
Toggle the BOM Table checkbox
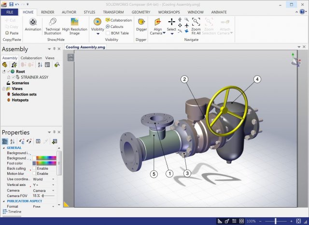(x=108, y=33)
